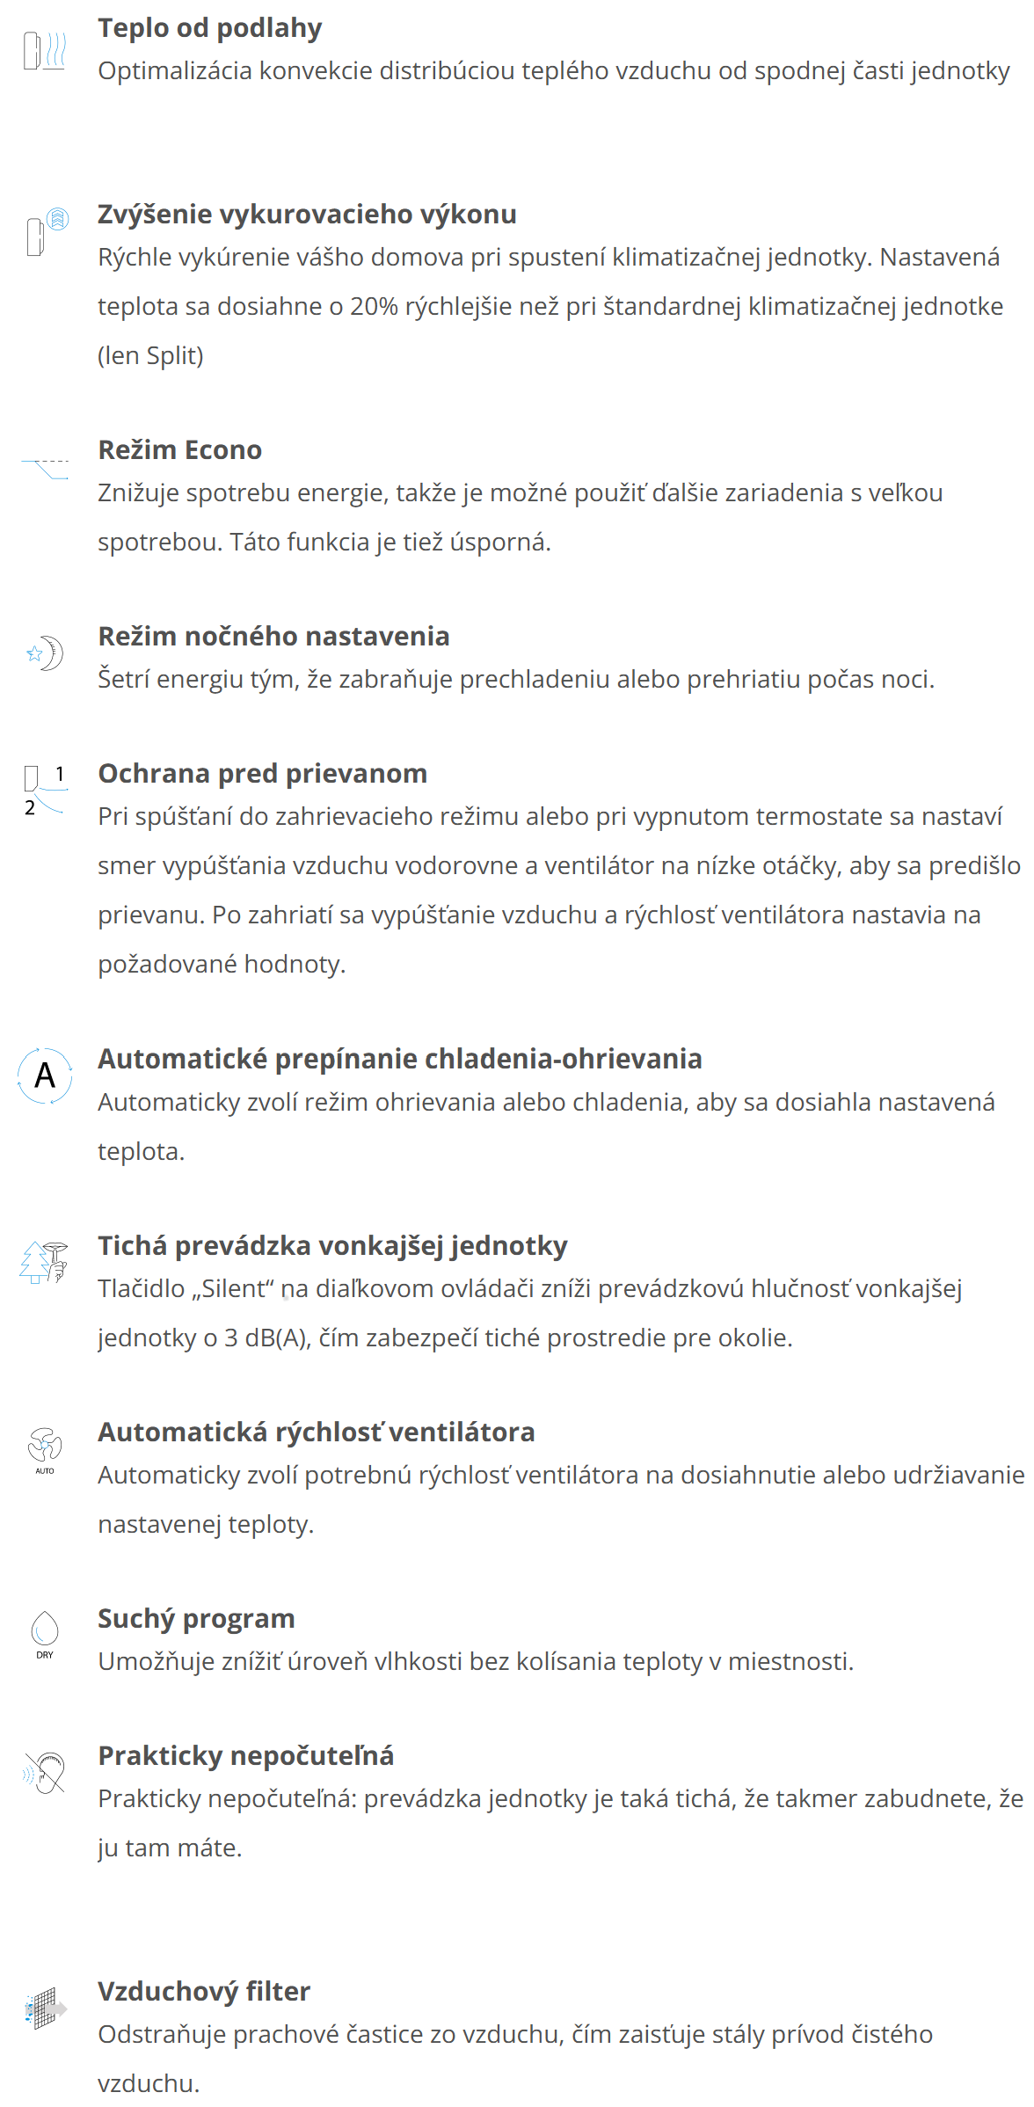Select the heading Prakticky nepočuteľná
Viewport: 1034px width, 2107px height.
pos(246,1755)
